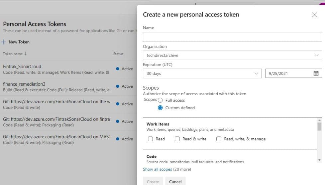325x185 pixels.
Task: Open the Fintrak_SonarCloud token row
Action: tap(22, 67)
